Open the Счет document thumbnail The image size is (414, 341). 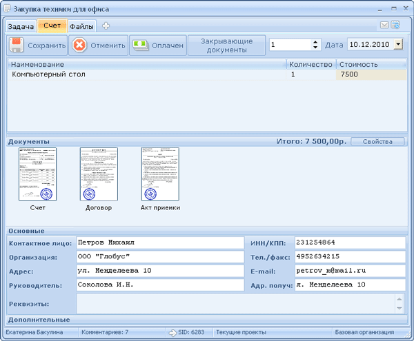(x=38, y=174)
